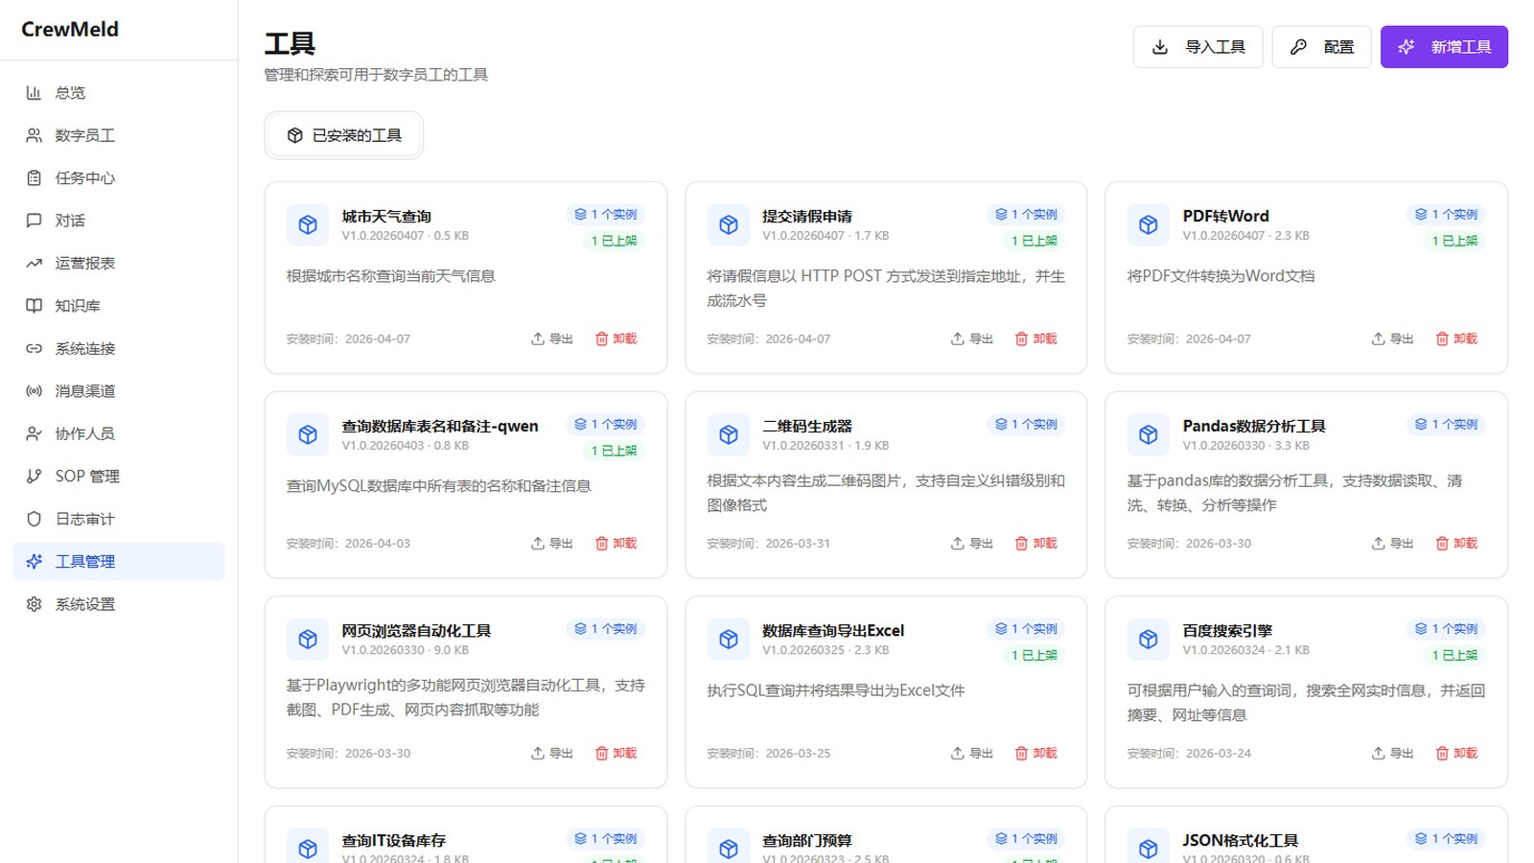Screen dimensions: 1534x863
Task: Export the 城市天气查询 tool
Action: pyautogui.click(x=552, y=338)
